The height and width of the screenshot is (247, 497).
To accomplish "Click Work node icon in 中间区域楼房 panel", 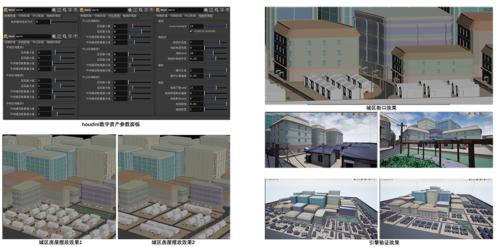I will [6, 36].
